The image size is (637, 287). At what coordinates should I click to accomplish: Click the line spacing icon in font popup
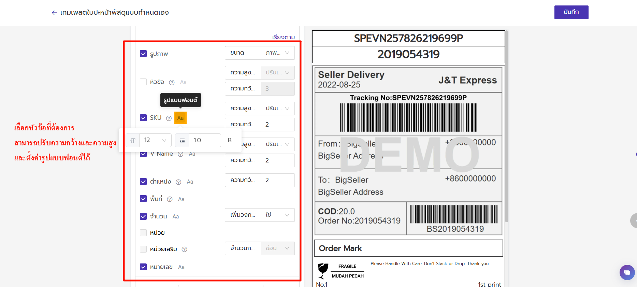(x=182, y=141)
